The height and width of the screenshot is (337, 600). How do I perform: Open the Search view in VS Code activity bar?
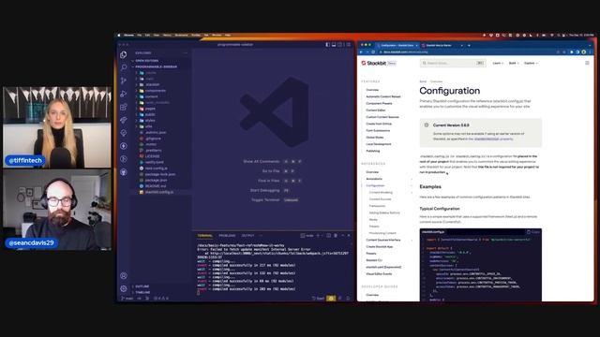[x=123, y=67]
